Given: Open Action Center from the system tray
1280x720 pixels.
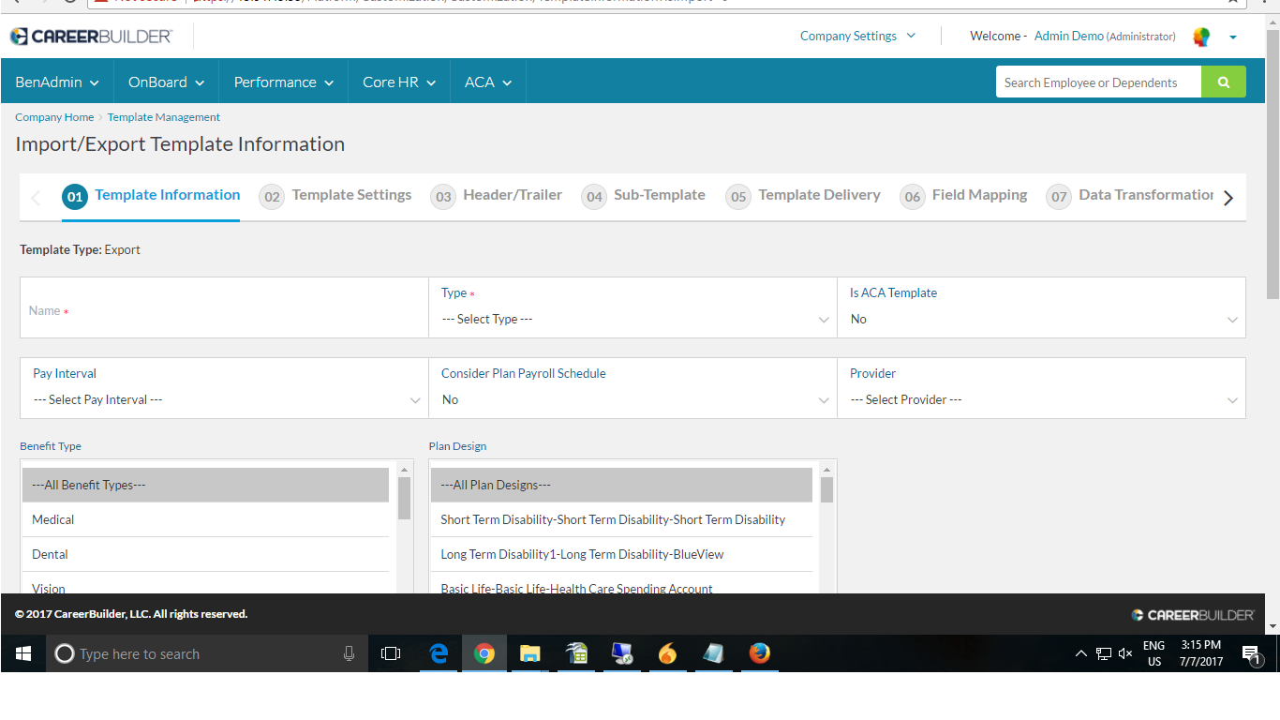Looking at the screenshot, I should pos(1250,653).
